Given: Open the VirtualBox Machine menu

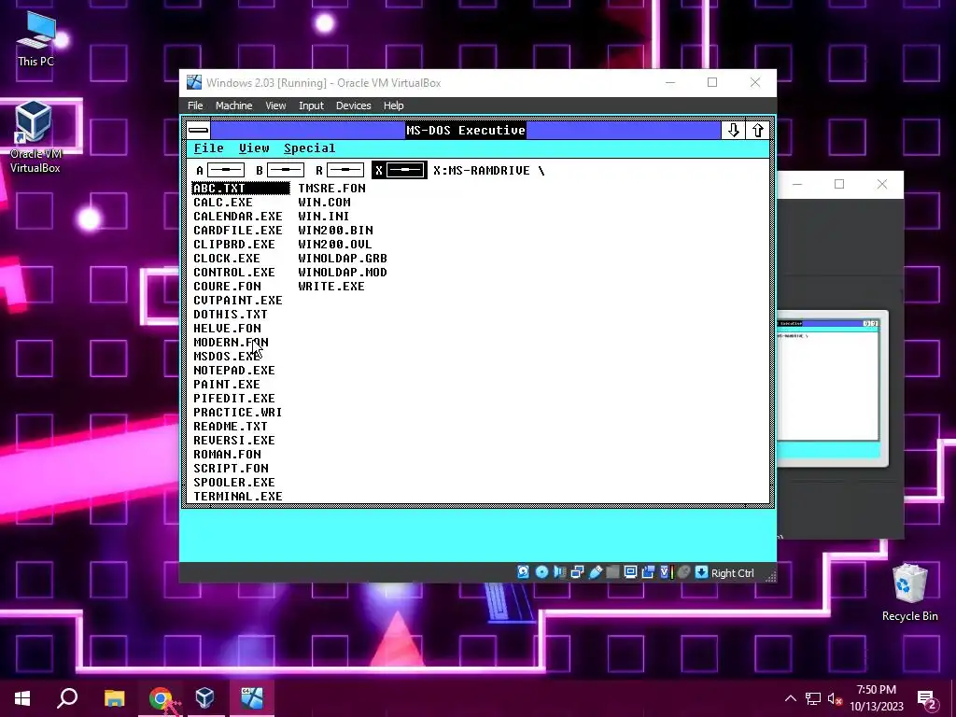Looking at the screenshot, I should click(x=233, y=105).
